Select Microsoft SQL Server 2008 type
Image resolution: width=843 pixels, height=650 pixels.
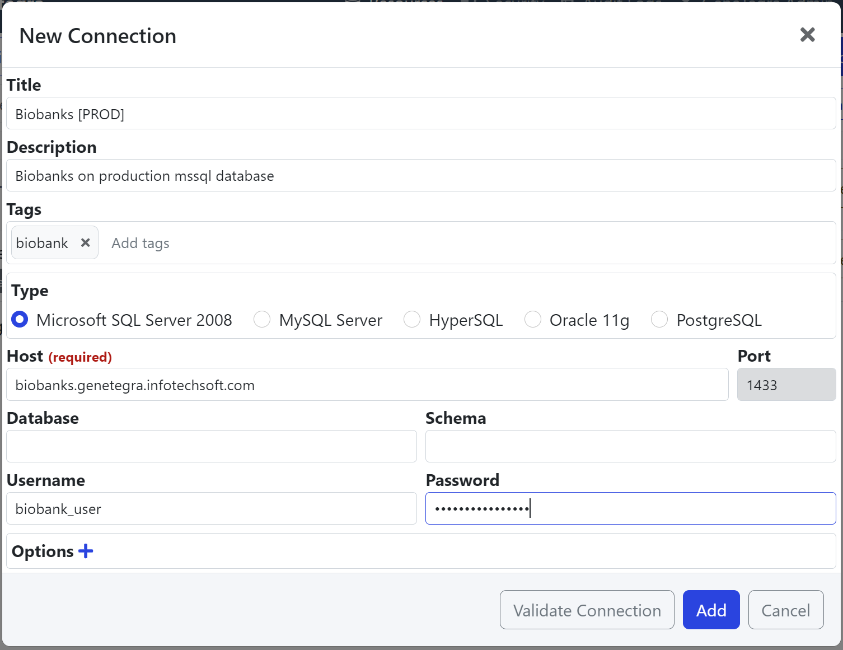pos(20,320)
